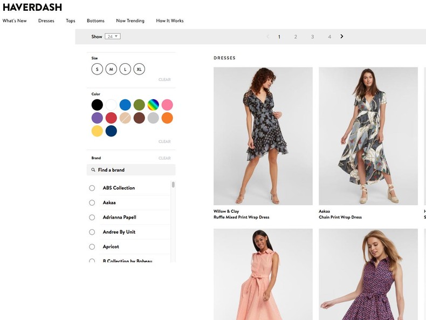Click the HAVERDASH logo

(32, 8)
